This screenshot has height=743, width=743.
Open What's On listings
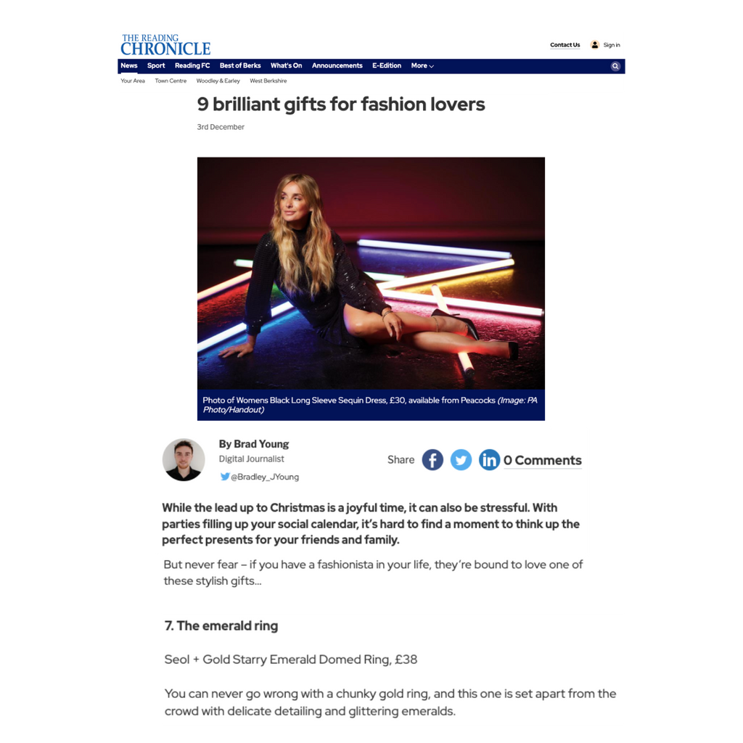(286, 66)
